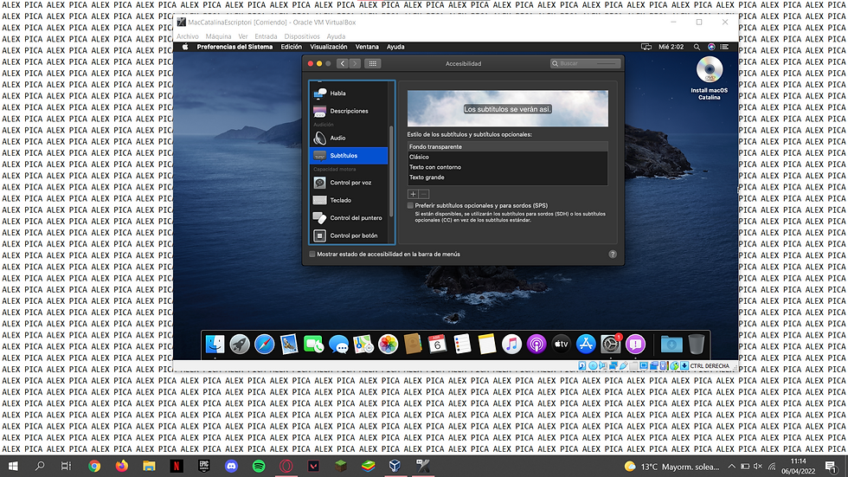Open the Ayuda menu in macOS menu bar
This screenshot has height=477, width=848.
coord(395,47)
